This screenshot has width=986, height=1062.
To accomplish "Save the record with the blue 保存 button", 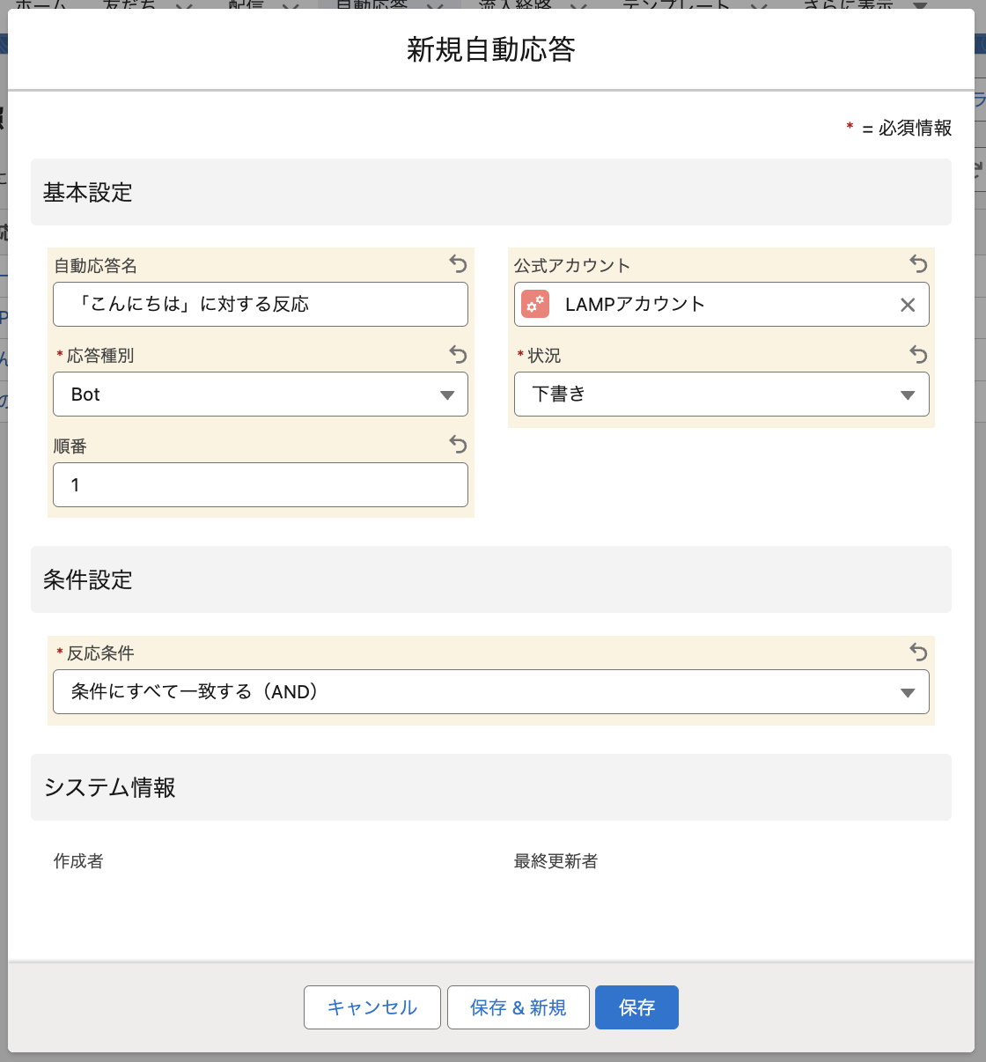I will (636, 1007).
